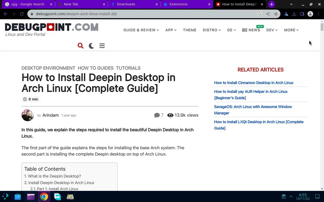
Task: Expand the GUIDE & REVIEW menu
Action: [141, 30]
